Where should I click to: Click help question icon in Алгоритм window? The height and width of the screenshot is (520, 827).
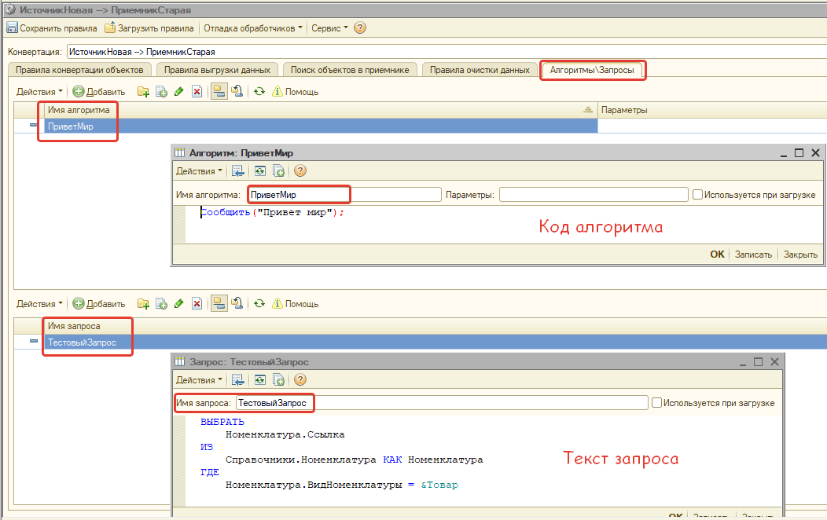tap(300, 170)
